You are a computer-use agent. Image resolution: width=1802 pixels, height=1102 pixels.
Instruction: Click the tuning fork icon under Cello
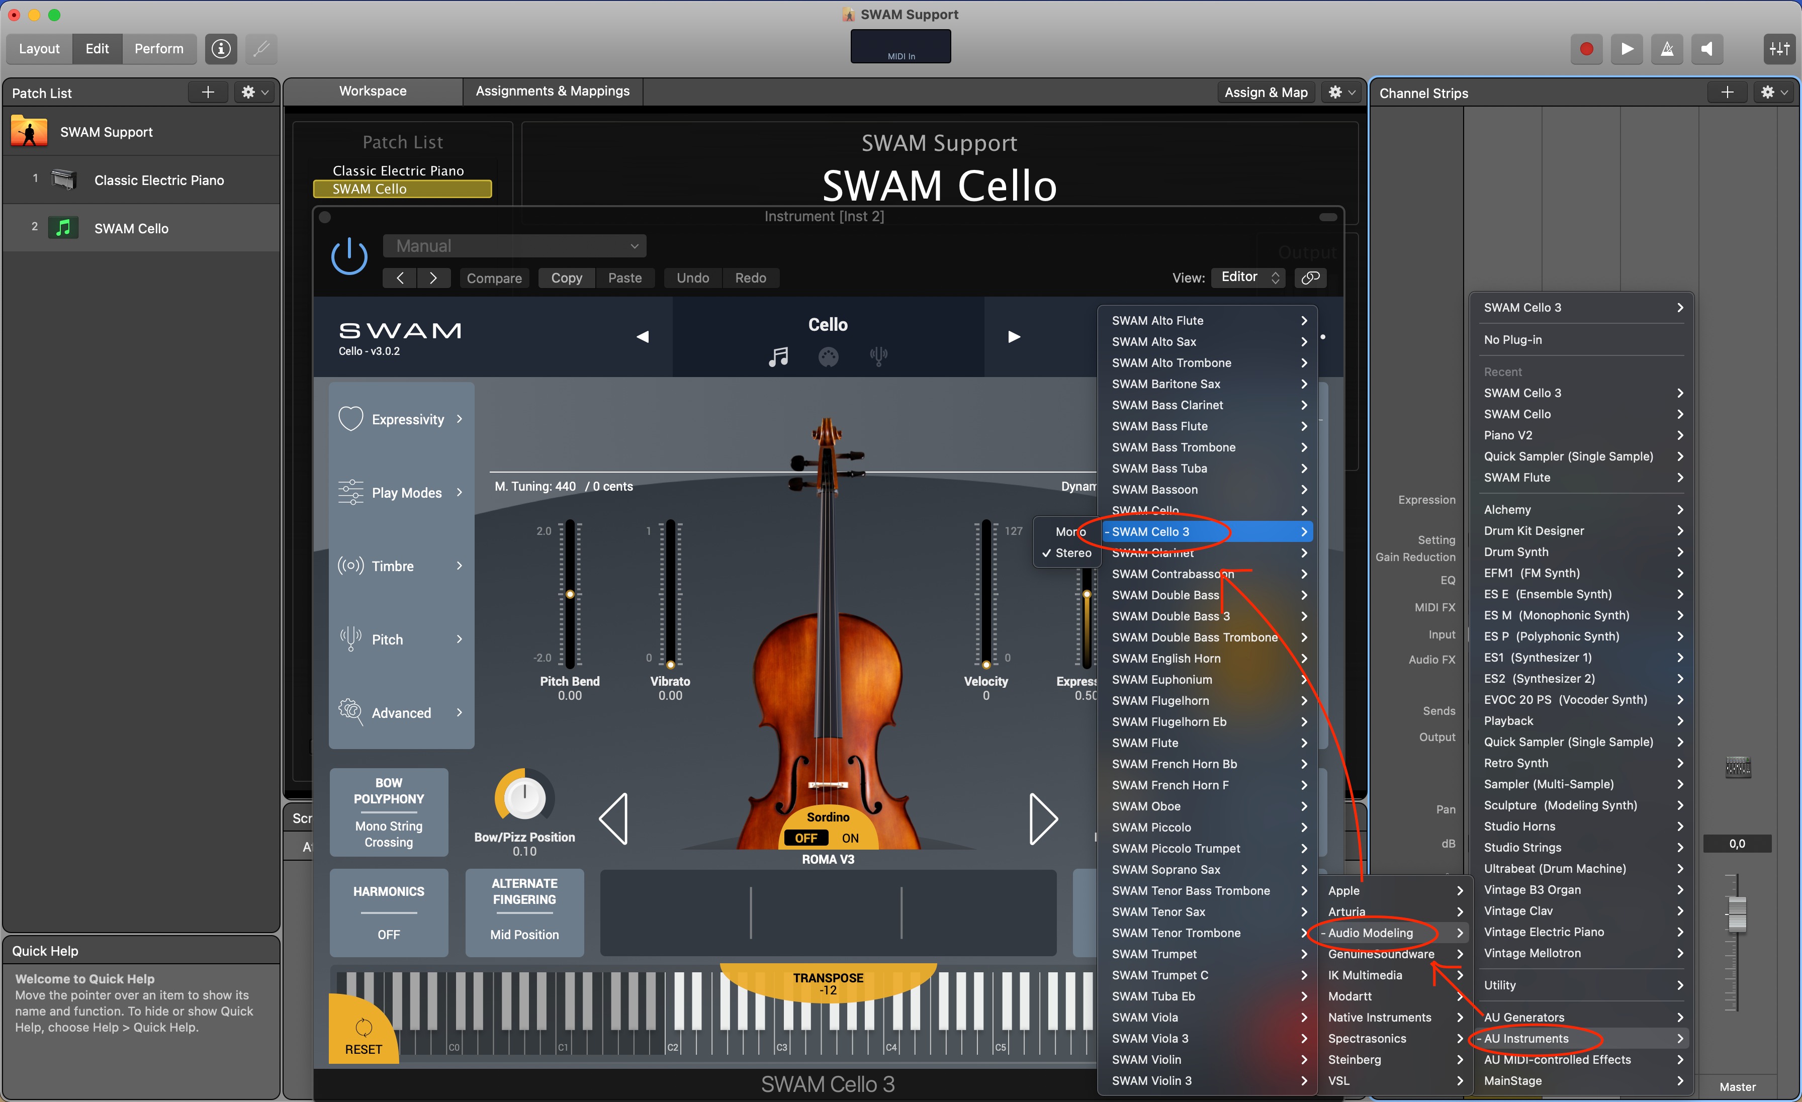(878, 357)
